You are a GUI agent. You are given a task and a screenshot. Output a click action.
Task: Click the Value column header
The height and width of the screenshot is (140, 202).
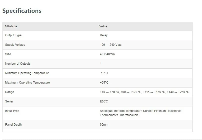coord(103,26)
